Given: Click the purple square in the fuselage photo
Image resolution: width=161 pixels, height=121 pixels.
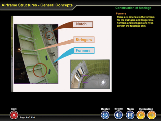Looking at the screenshot, I should [x=85, y=79].
